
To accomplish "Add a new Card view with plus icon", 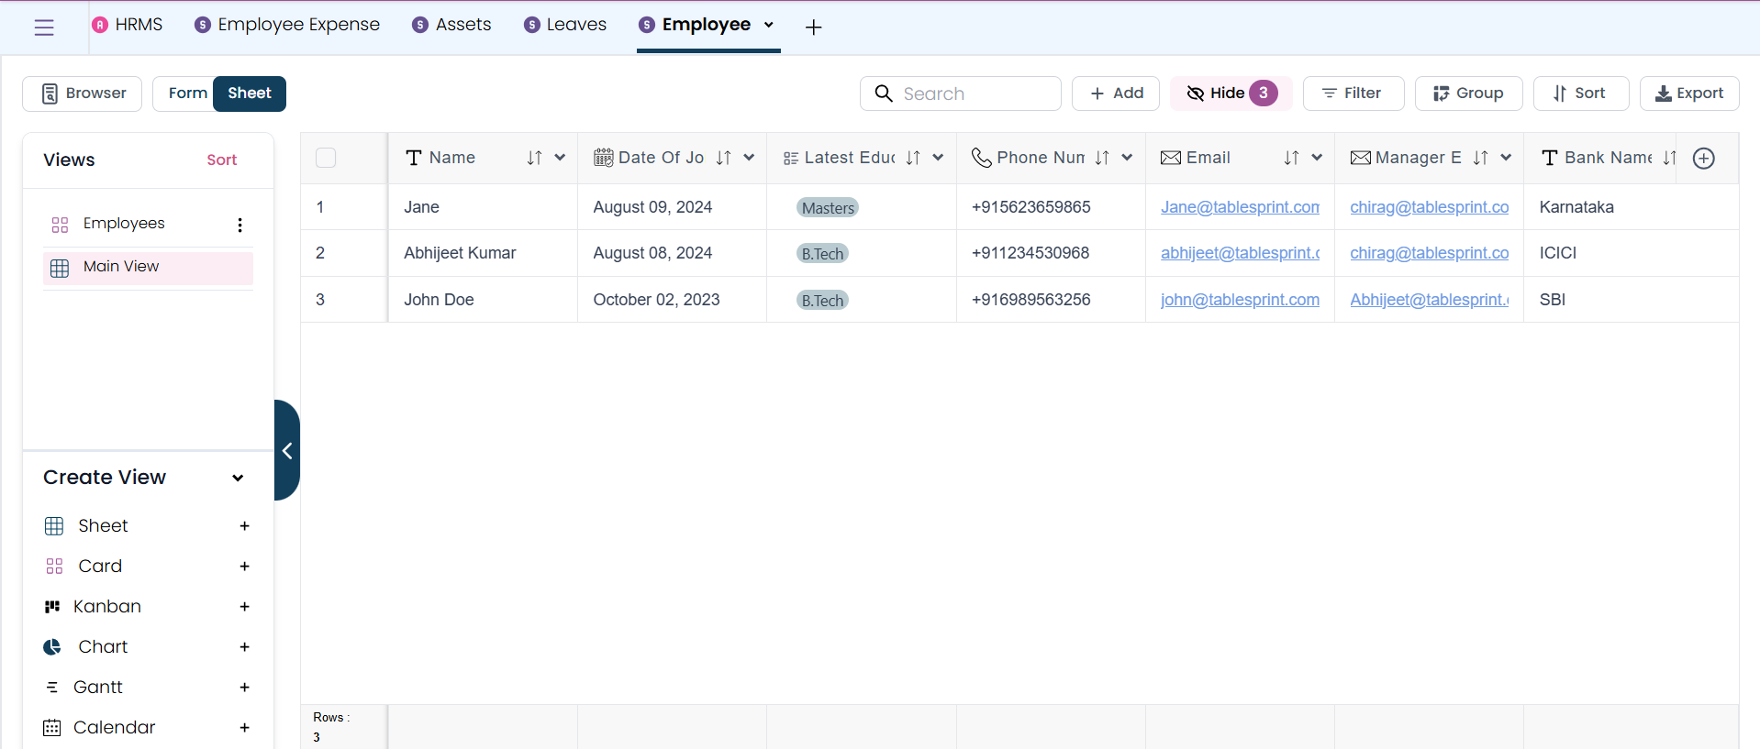I will [x=244, y=567].
